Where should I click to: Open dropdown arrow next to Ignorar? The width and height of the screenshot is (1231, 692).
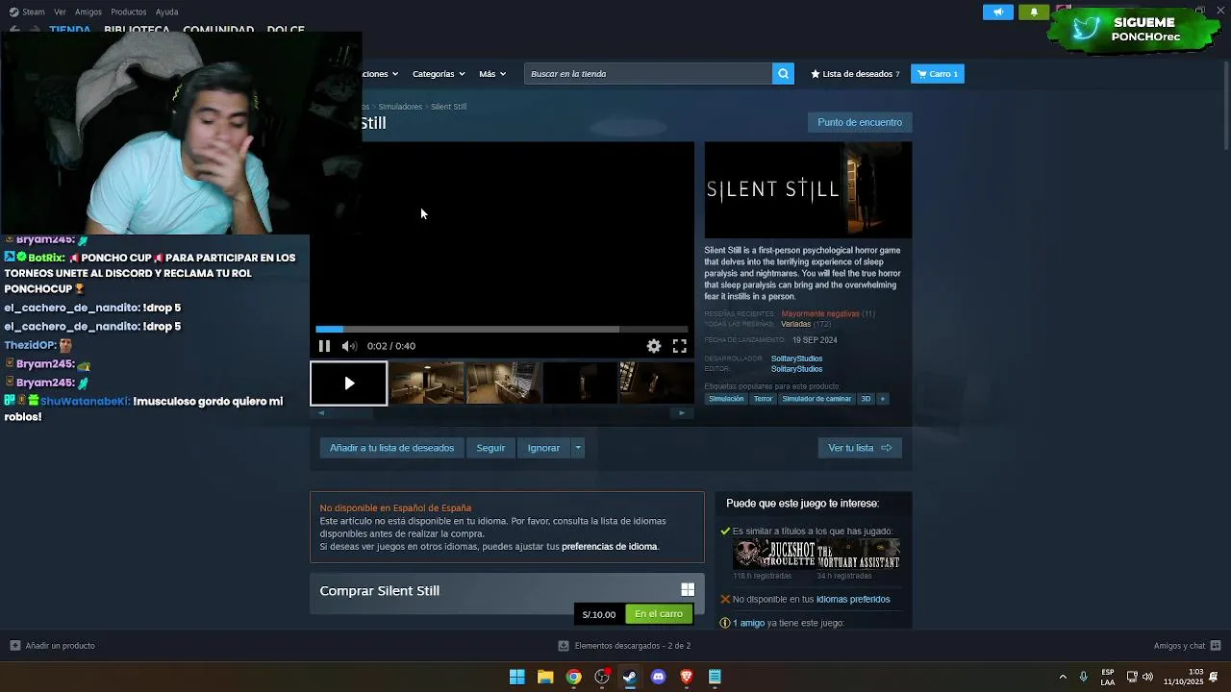pyautogui.click(x=578, y=448)
